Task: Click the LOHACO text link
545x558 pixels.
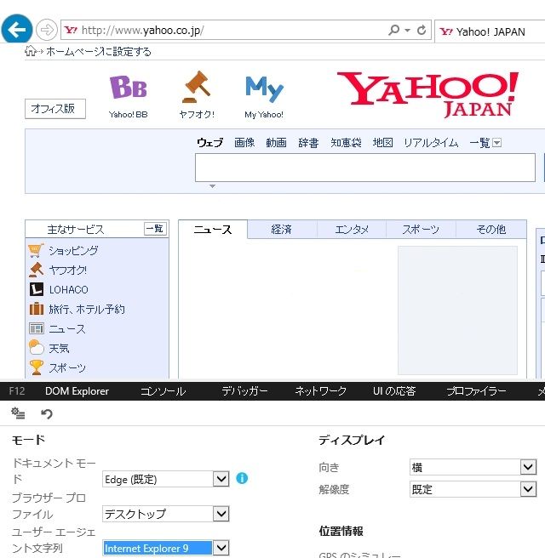Action: click(69, 290)
